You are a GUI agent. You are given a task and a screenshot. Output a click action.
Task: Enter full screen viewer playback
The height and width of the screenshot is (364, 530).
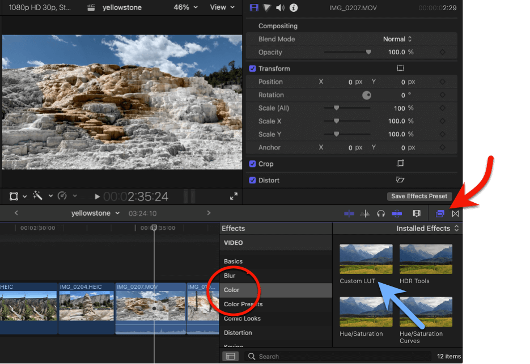click(x=234, y=196)
